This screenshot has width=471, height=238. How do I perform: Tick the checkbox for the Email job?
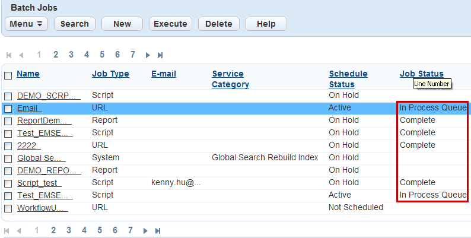coord(8,109)
